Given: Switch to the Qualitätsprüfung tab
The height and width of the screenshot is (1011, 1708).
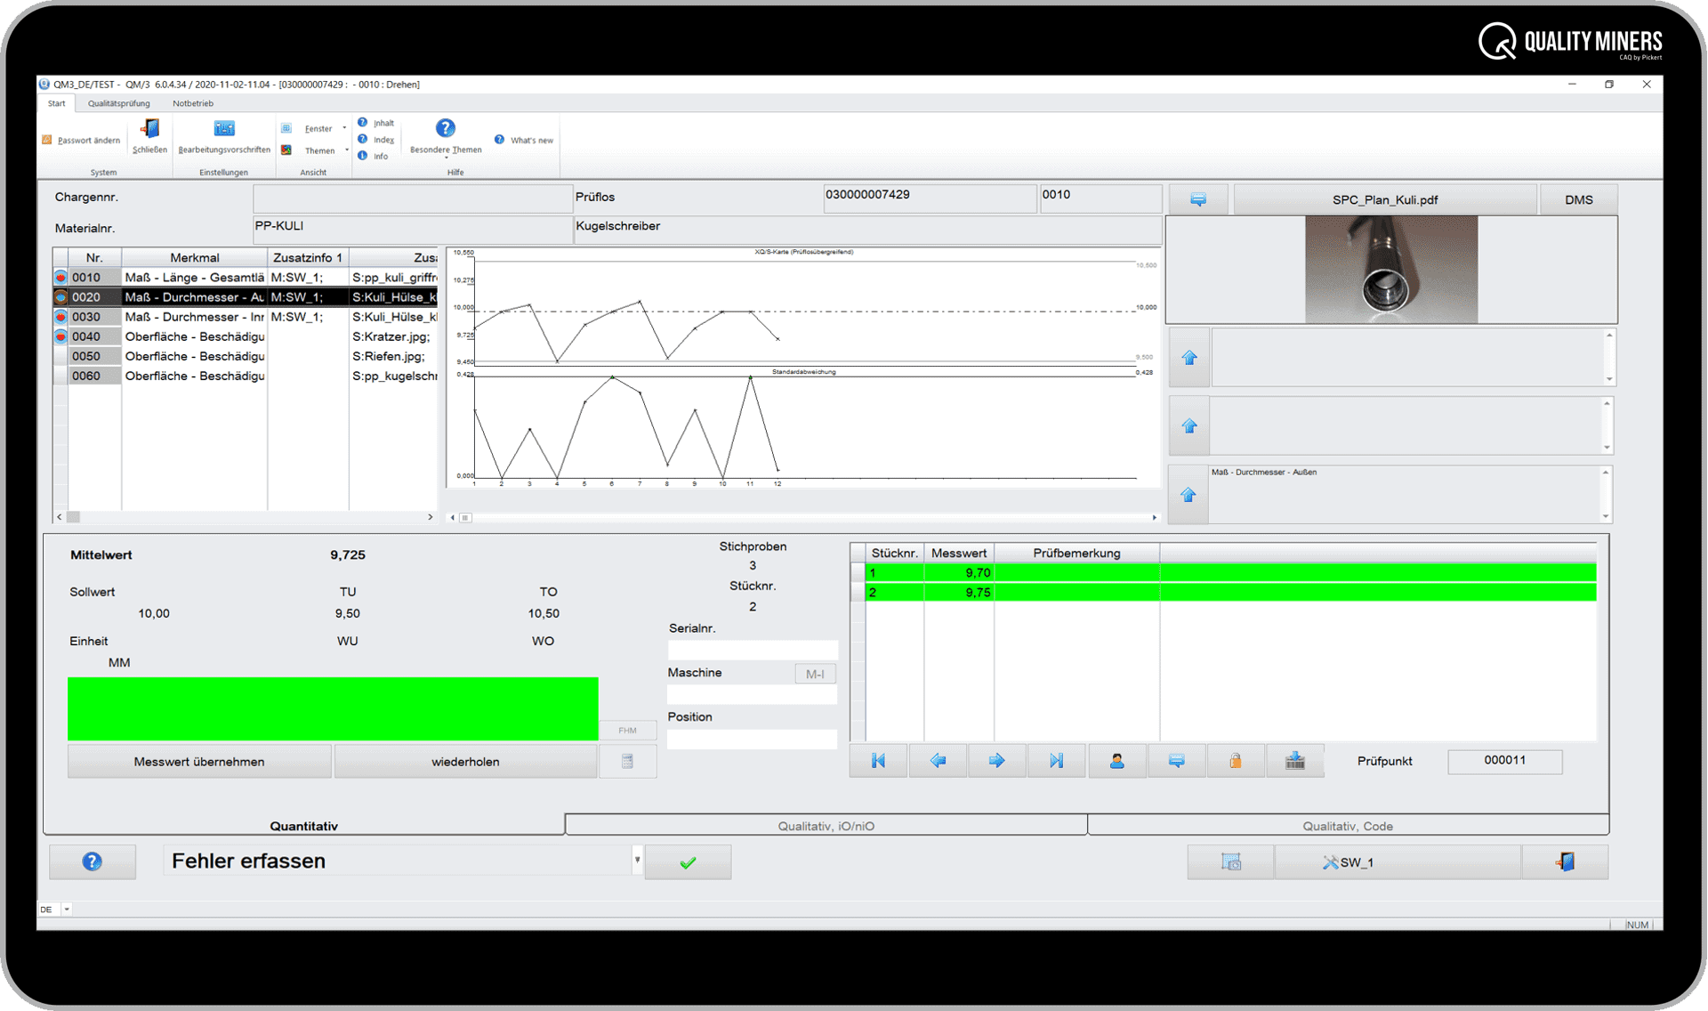Looking at the screenshot, I should (117, 103).
